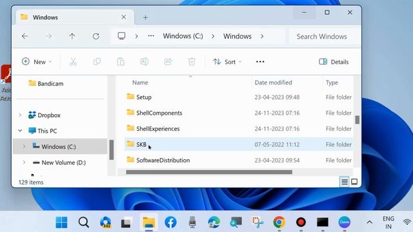
Task: Expand the New Volume (D:) node
Action: pos(24,162)
